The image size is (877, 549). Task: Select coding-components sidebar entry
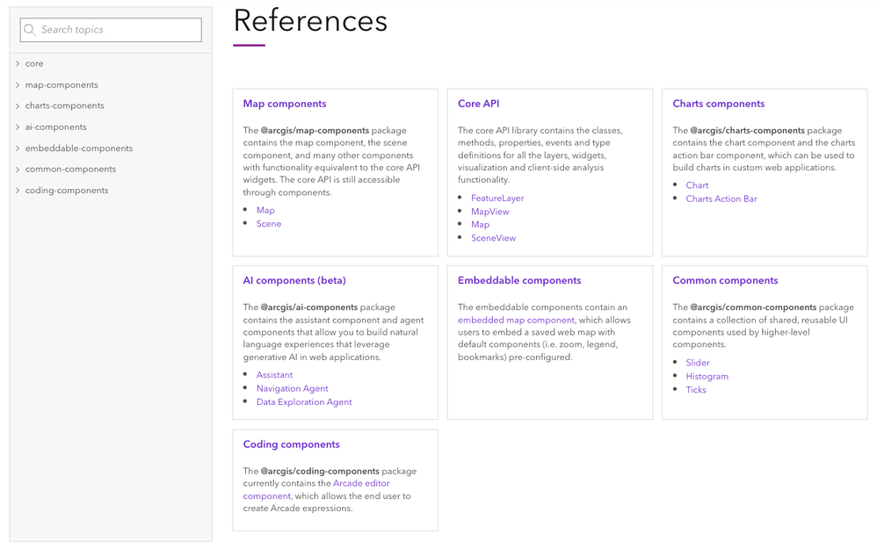pos(67,190)
